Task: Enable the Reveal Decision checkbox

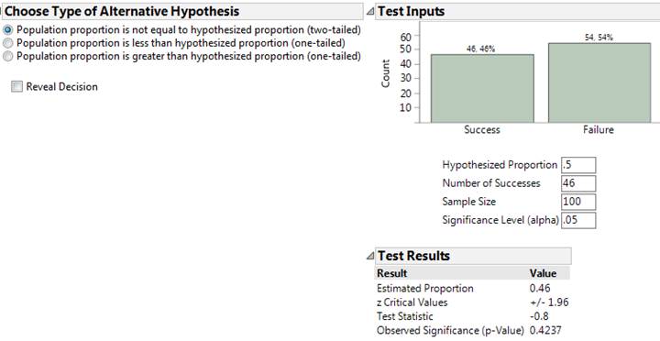Action: (16, 87)
